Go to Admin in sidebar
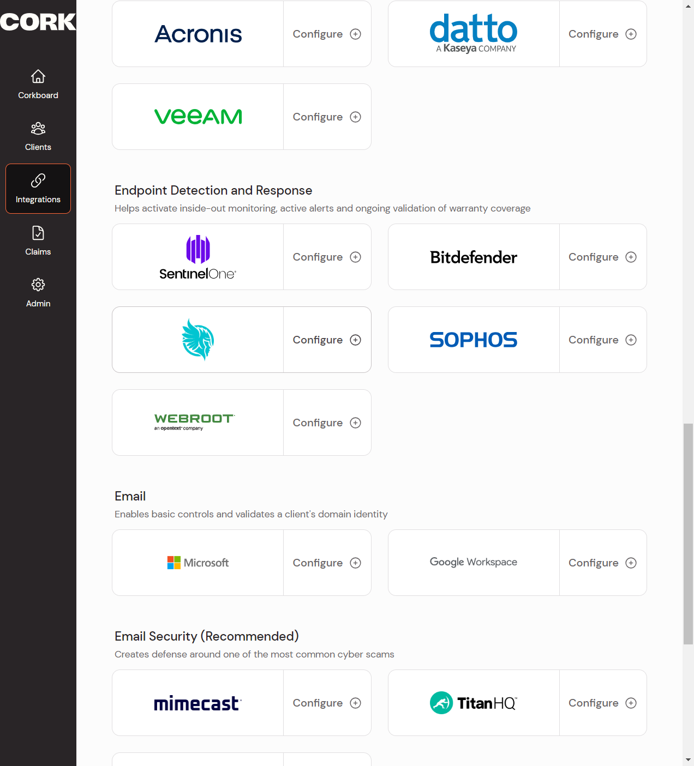The width and height of the screenshot is (694, 766). (x=38, y=293)
